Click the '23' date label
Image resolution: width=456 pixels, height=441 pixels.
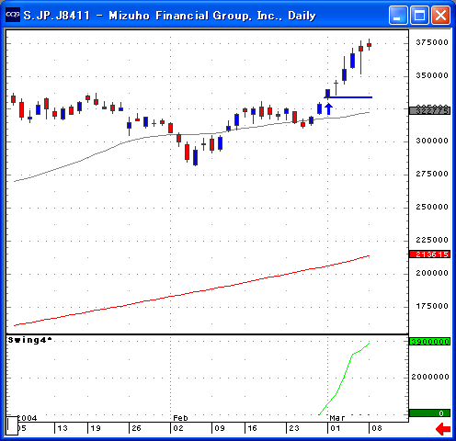(x=294, y=428)
